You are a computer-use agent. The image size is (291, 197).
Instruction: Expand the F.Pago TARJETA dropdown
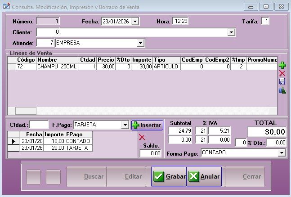125,125
